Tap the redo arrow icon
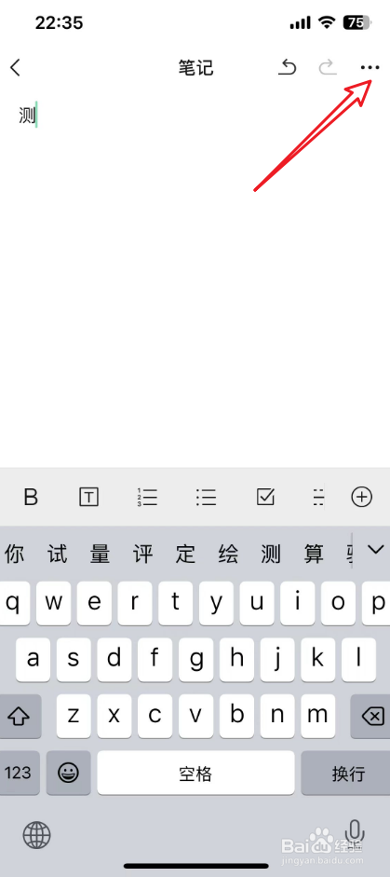The height and width of the screenshot is (877, 390). (x=328, y=68)
